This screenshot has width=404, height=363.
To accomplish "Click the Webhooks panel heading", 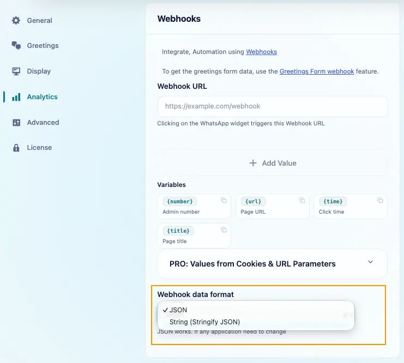I will 179,19.
